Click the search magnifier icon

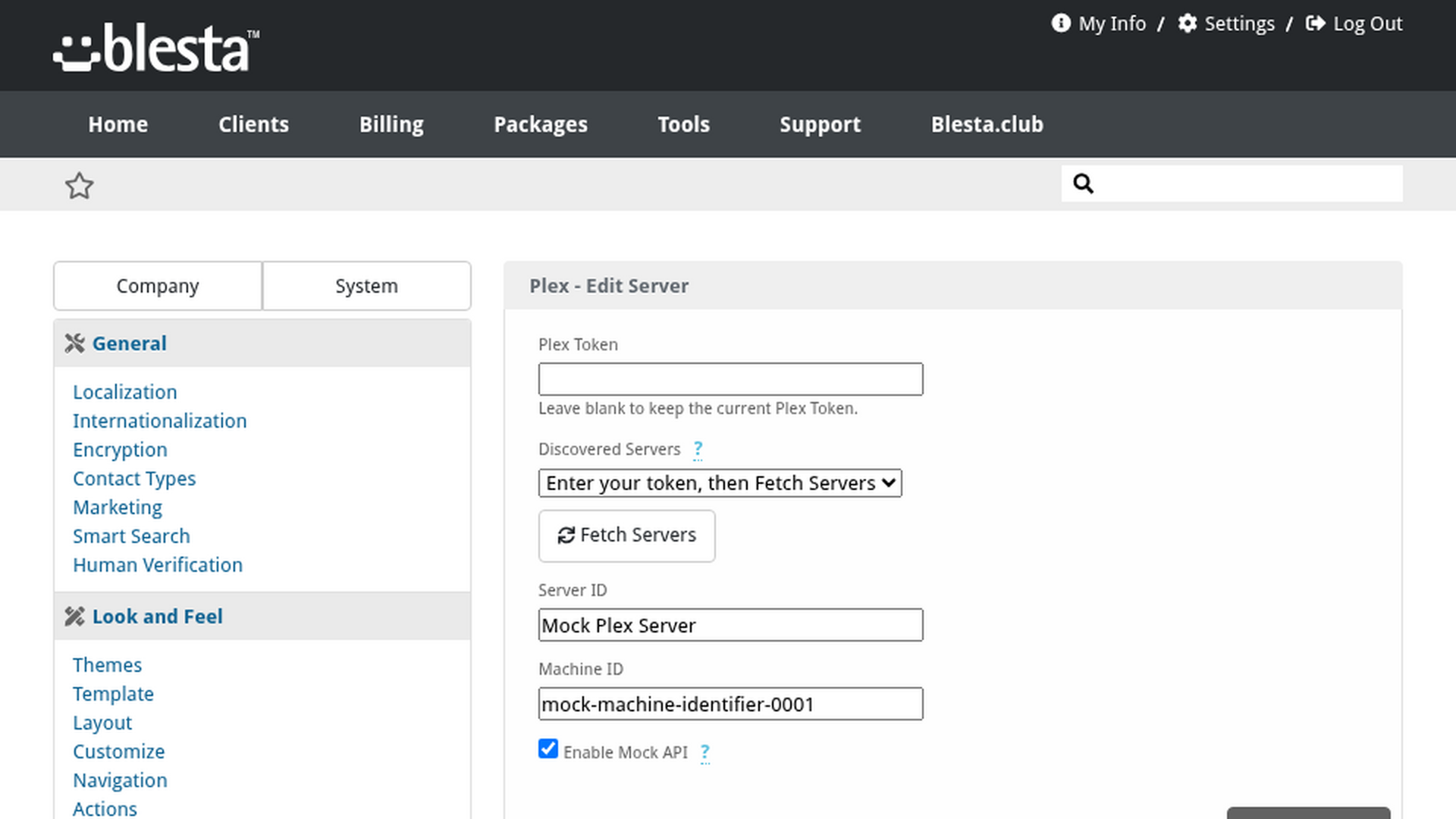coord(1083,184)
